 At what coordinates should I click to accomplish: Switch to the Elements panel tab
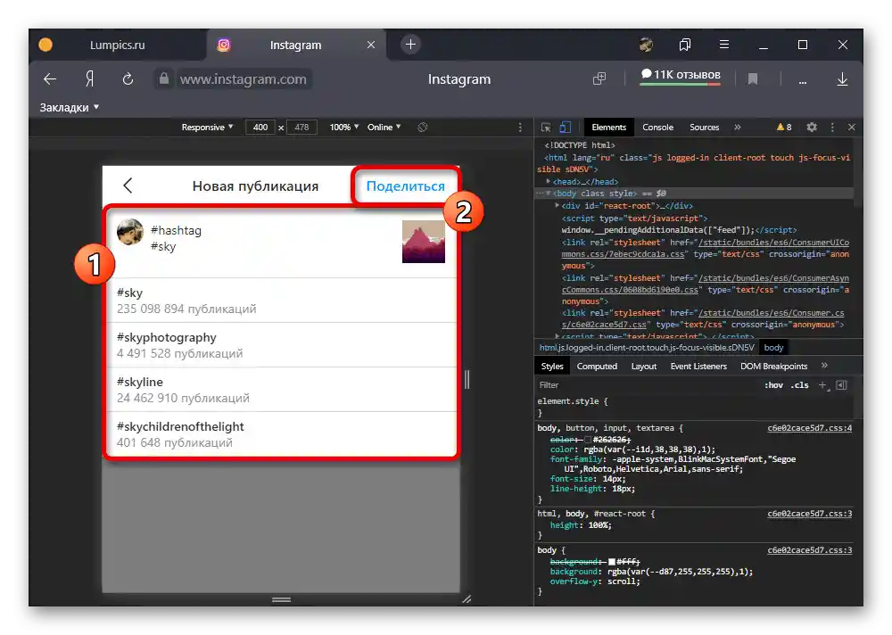608,128
